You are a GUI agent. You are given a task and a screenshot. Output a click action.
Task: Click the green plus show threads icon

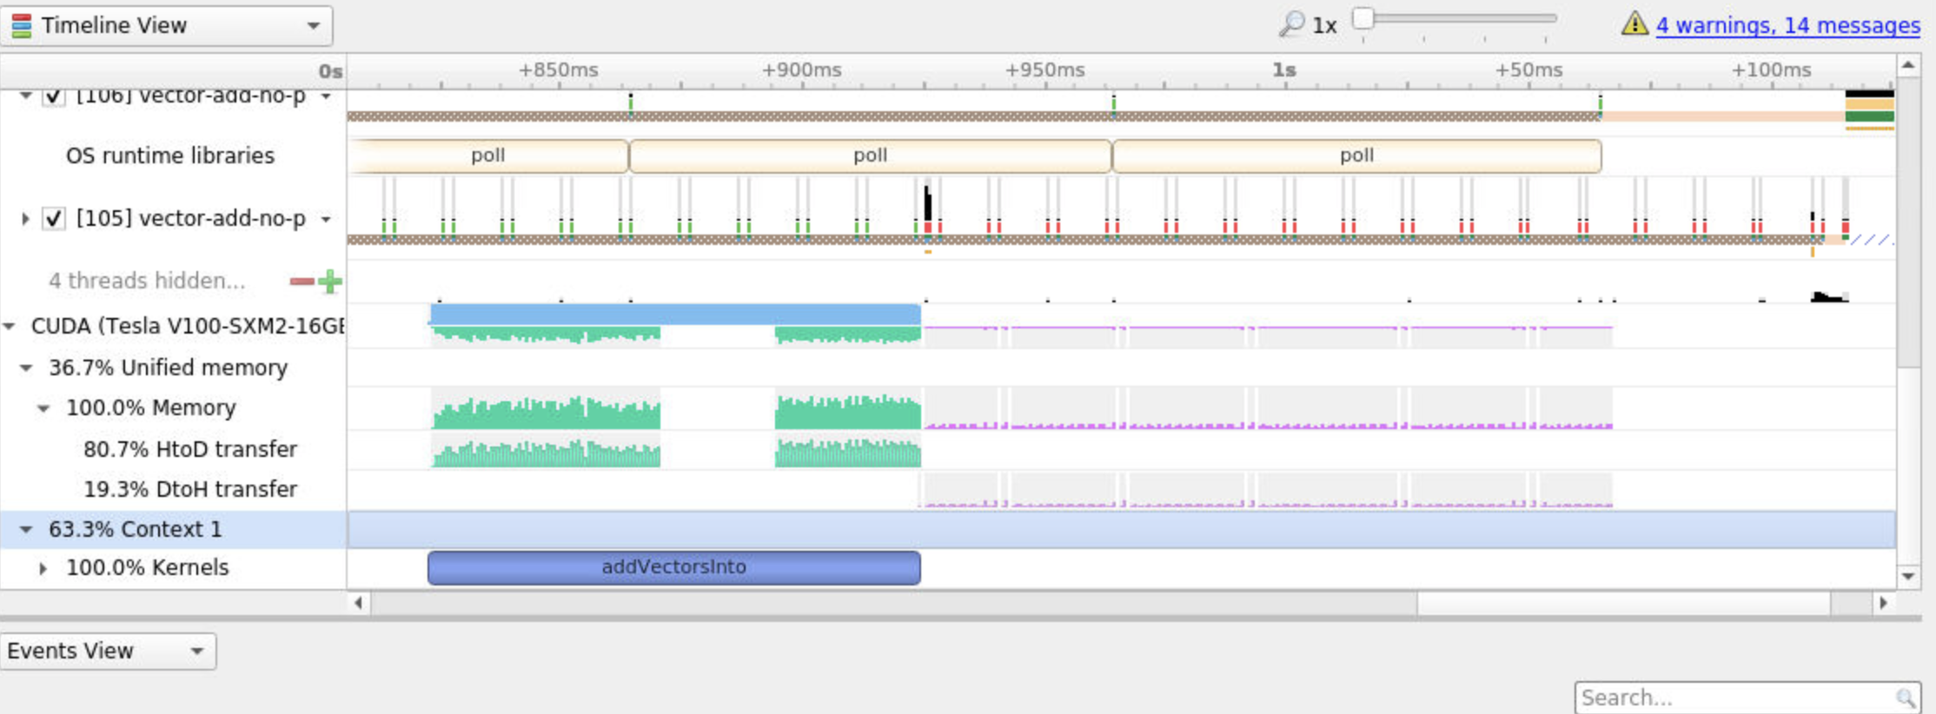click(330, 281)
